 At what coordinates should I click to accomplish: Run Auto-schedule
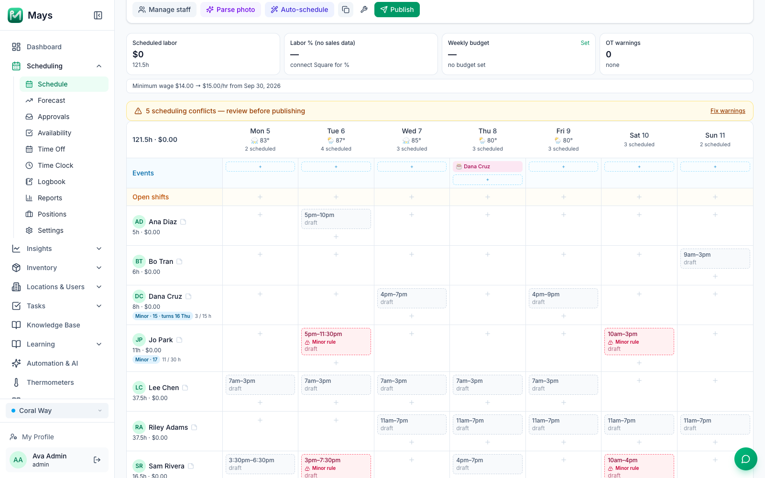(299, 10)
